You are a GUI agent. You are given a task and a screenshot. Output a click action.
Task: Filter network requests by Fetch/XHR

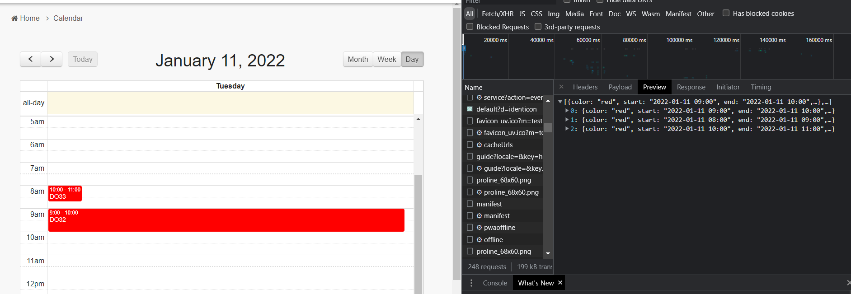pos(497,14)
